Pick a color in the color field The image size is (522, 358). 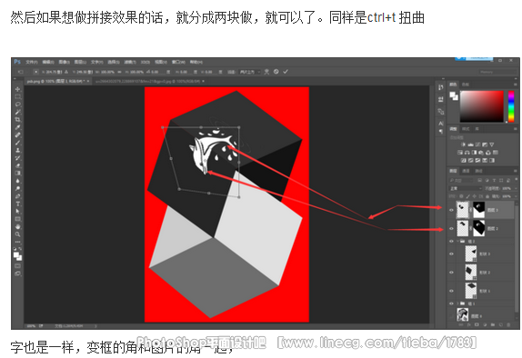(x=482, y=106)
